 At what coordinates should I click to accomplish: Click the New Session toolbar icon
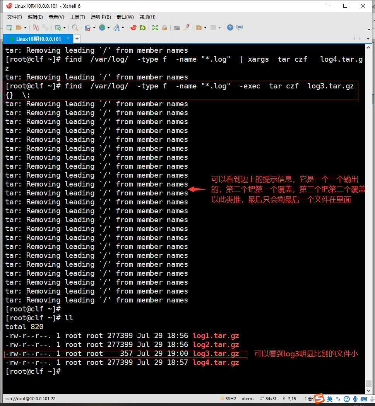click(9, 28)
